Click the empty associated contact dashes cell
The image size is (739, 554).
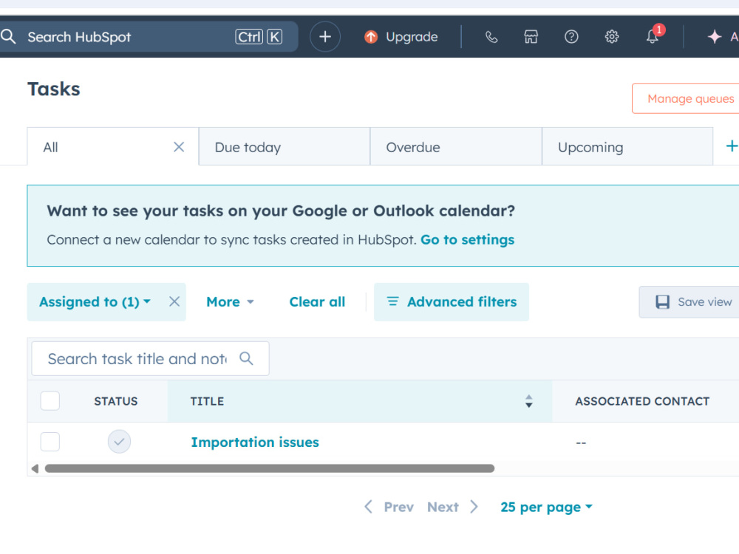point(581,442)
